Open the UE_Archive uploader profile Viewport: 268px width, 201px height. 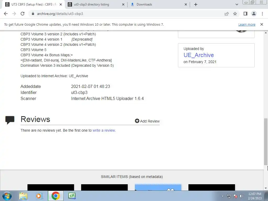coord(199,55)
